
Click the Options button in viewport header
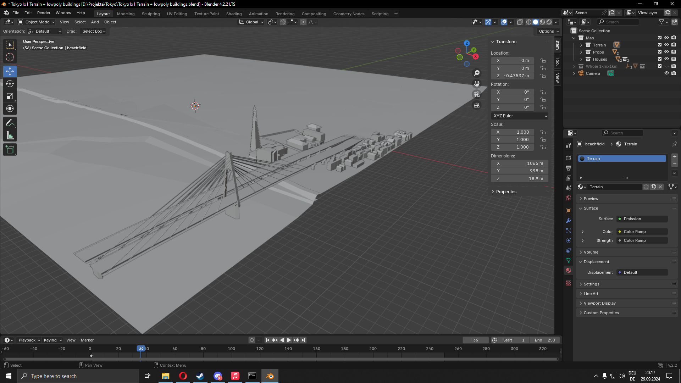(x=548, y=31)
